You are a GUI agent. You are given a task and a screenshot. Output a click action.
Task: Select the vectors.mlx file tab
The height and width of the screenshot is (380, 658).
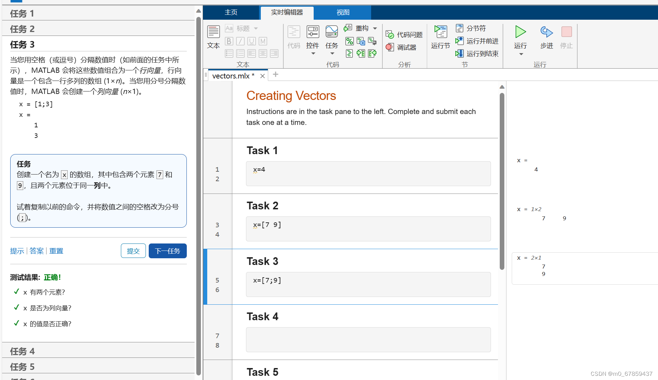(233, 76)
